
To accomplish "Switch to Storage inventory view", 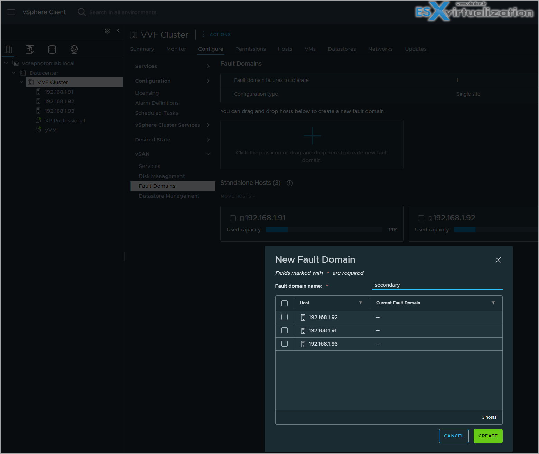I will [52, 49].
